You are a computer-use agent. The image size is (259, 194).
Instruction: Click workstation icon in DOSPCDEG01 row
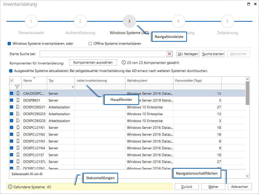point(18,107)
